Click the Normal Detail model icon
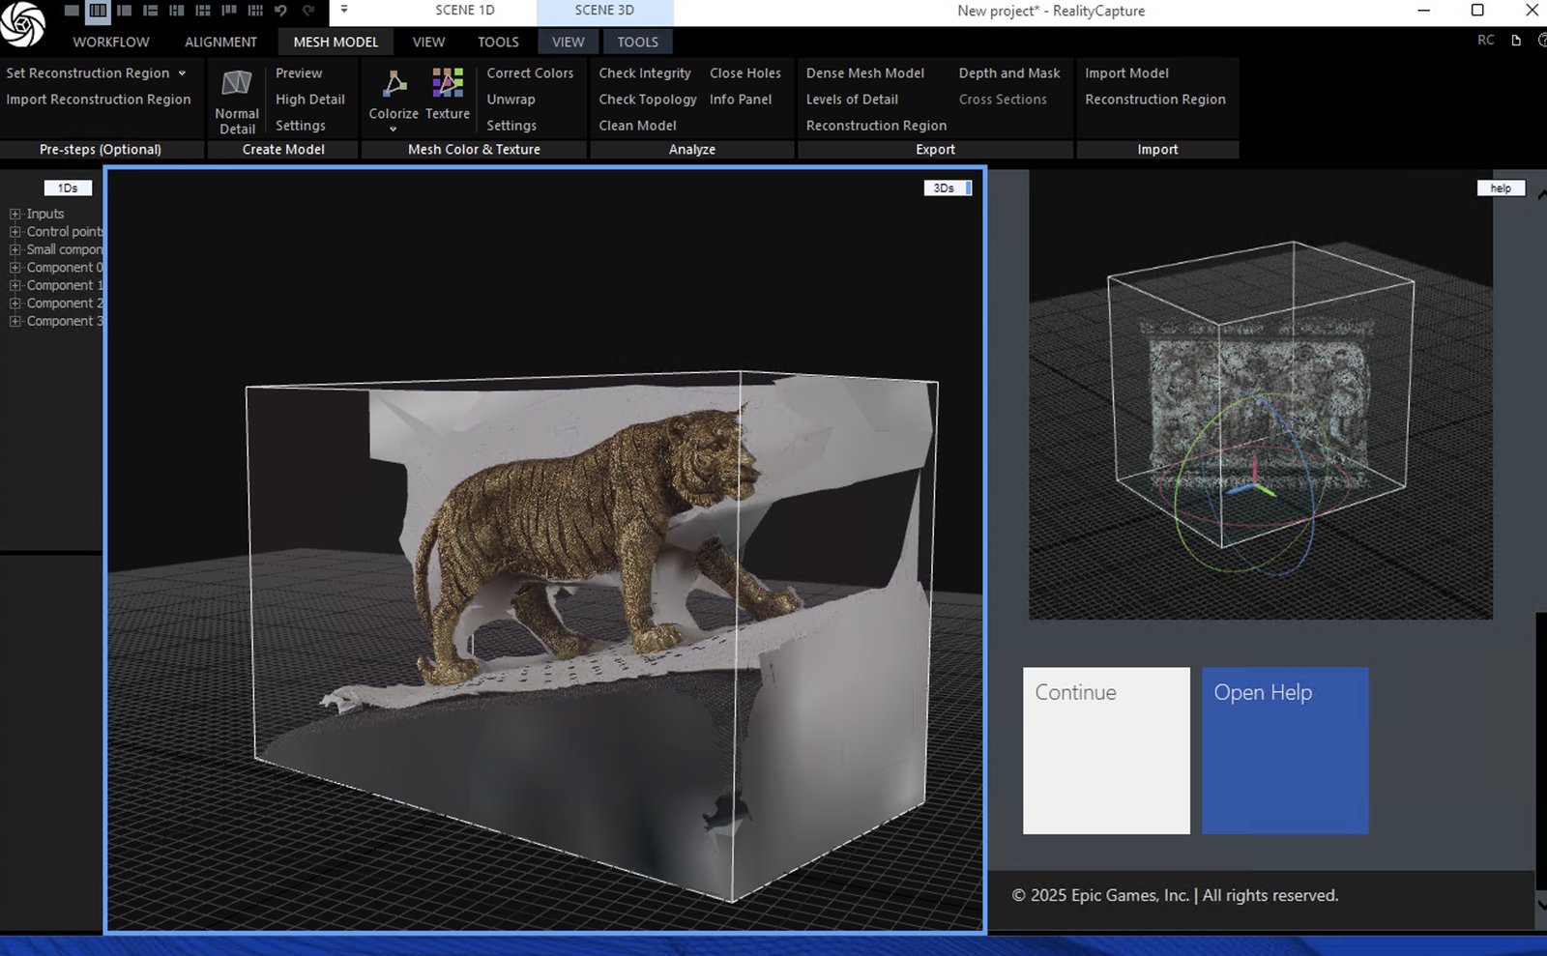 [x=237, y=83]
